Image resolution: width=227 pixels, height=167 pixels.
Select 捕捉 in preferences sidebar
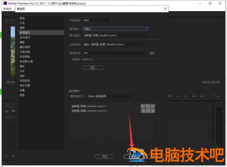(22, 42)
